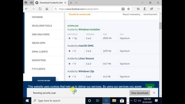The height and width of the screenshot is (104, 185).
Task: Open the Add notes pen icon
Action: coord(145,9)
